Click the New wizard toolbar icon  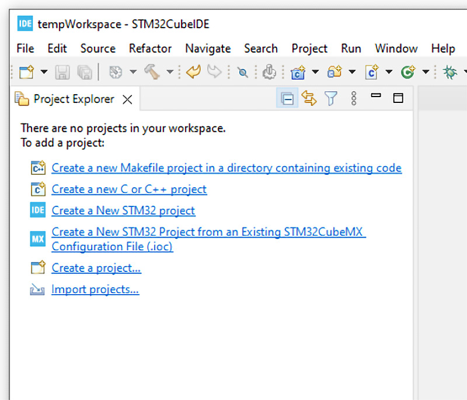tap(26, 72)
